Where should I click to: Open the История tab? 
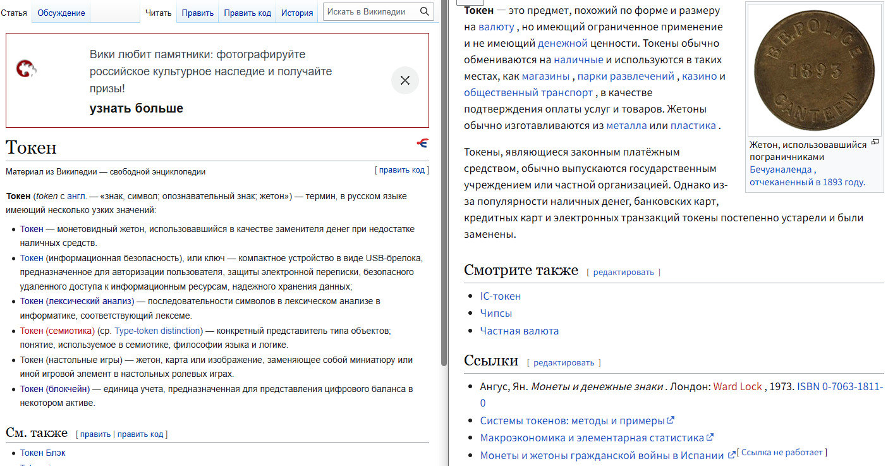(x=297, y=13)
